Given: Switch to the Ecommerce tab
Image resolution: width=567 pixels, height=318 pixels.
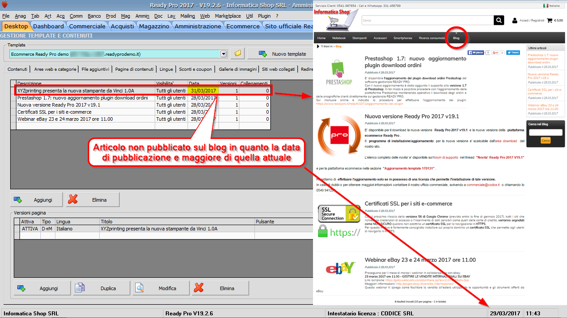Looking at the screenshot, I should pyautogui.click(x=243, y=26).
